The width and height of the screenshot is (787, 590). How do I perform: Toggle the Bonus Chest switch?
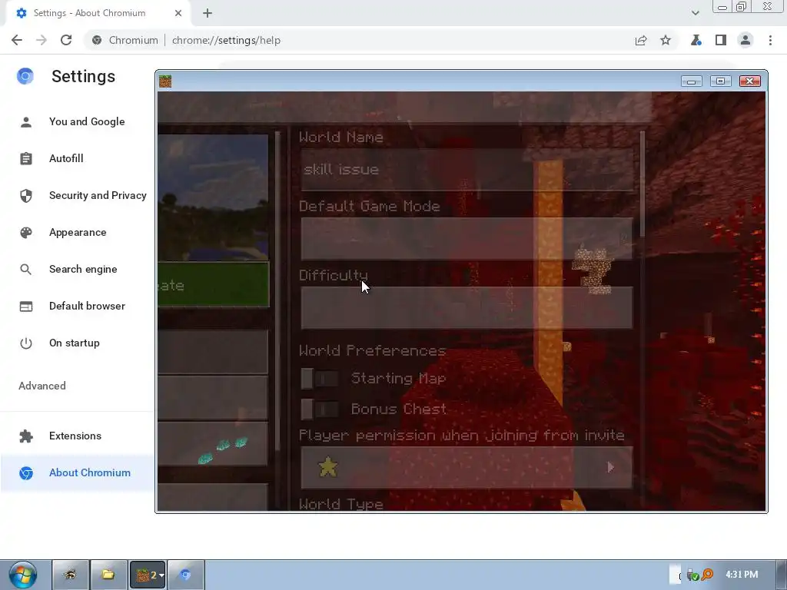click(319, 409)
